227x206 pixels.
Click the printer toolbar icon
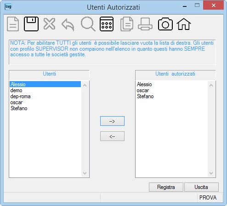coord(145,24)
